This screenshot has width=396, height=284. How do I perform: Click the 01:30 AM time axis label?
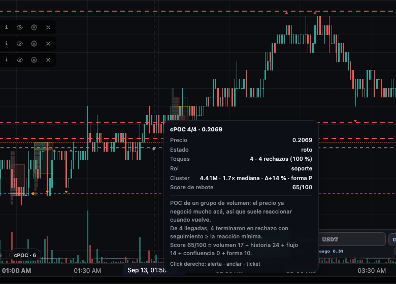tap(87, 271)
